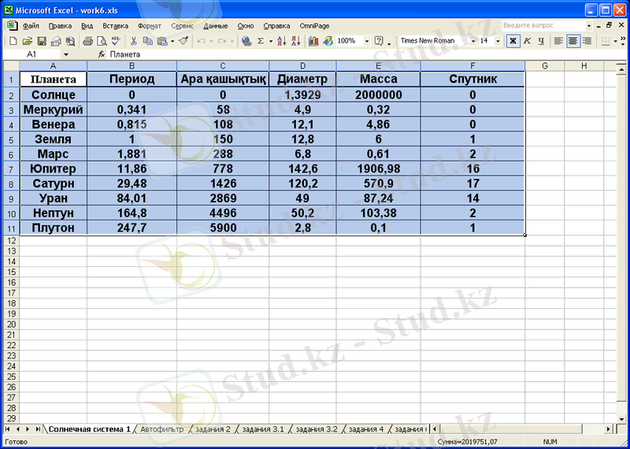Image resolution: width=630 pixels, height=449 pixels.
Task: Toggle bold formatting (Ж button)
Action: pos(513,41)
